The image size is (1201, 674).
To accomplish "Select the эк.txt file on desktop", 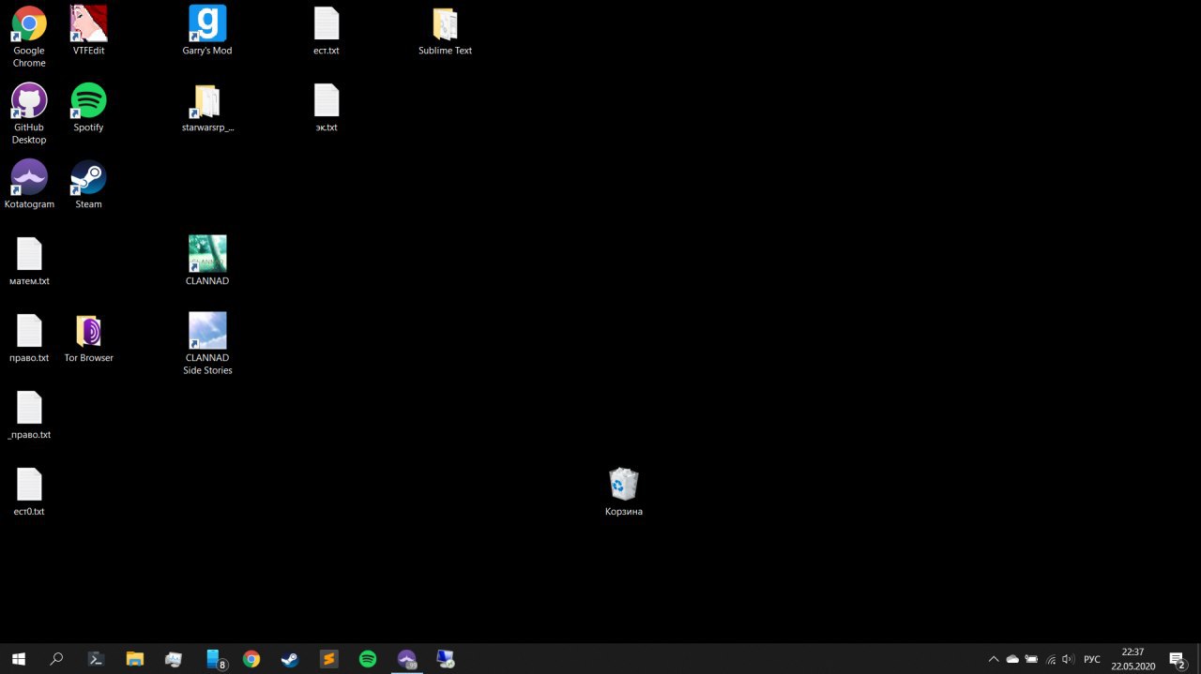I will point(327,107).
